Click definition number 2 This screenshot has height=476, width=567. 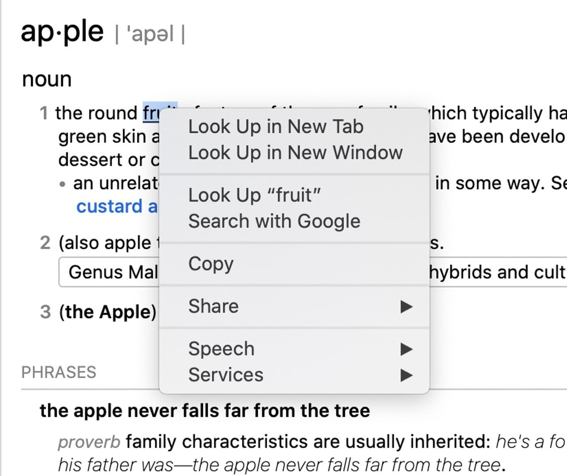[45, 243]
